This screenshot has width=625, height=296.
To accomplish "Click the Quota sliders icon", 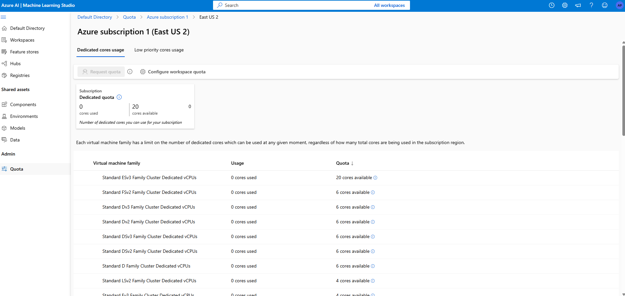I will (x=4, y=169).
